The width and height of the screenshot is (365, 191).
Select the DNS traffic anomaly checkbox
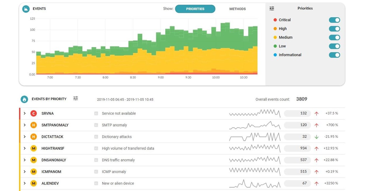point(96,160)
